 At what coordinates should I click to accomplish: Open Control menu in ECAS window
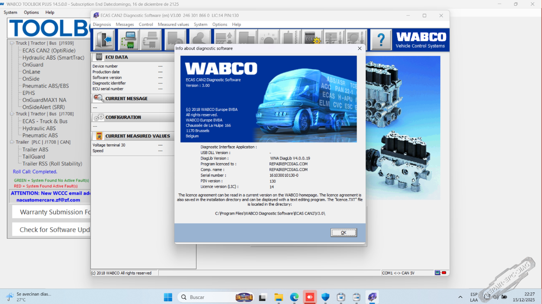[146, 24]
